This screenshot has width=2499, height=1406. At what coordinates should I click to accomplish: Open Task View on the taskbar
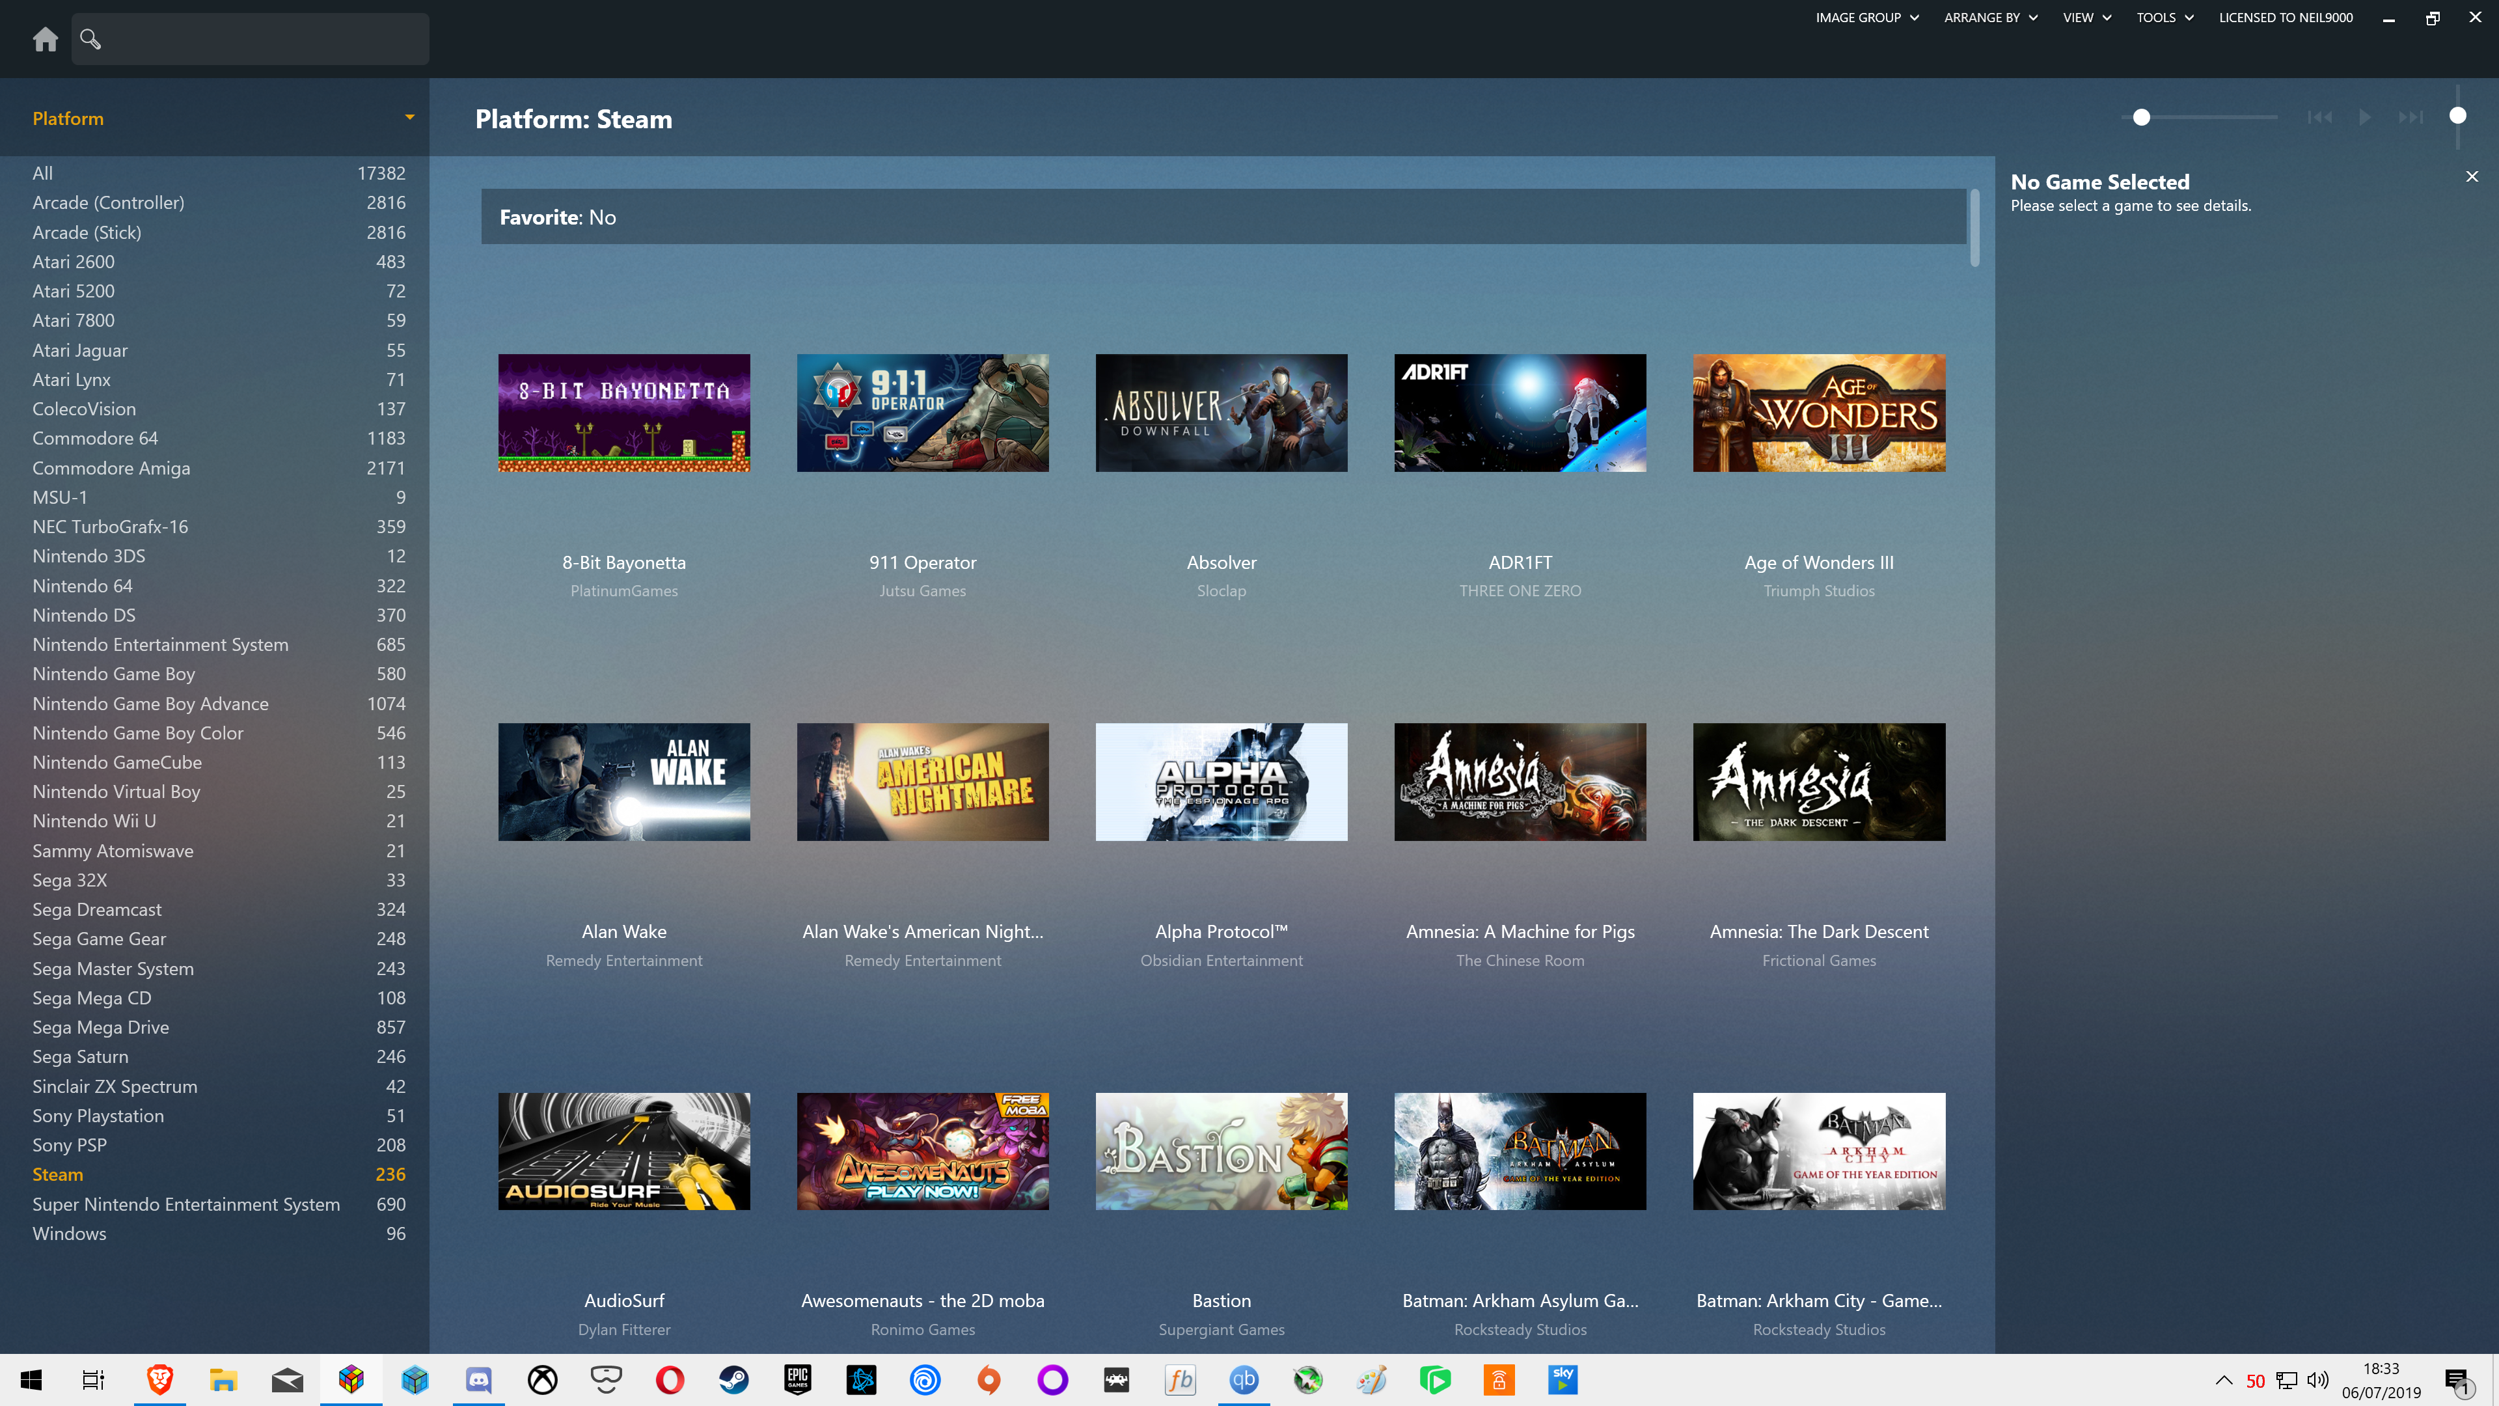coord(94,1380)
